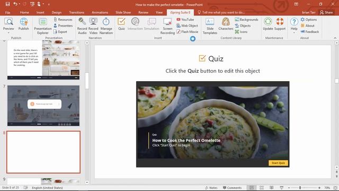339x191 pixels.
Task: Switch to Slide Sorter view
Action: tap(262, 188)
